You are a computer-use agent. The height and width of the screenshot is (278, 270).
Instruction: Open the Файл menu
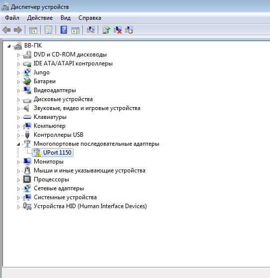(12, 18)
